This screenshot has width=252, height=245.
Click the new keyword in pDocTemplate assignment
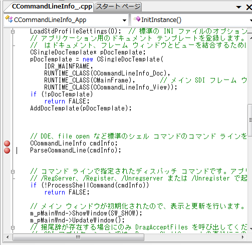point(88,59)
